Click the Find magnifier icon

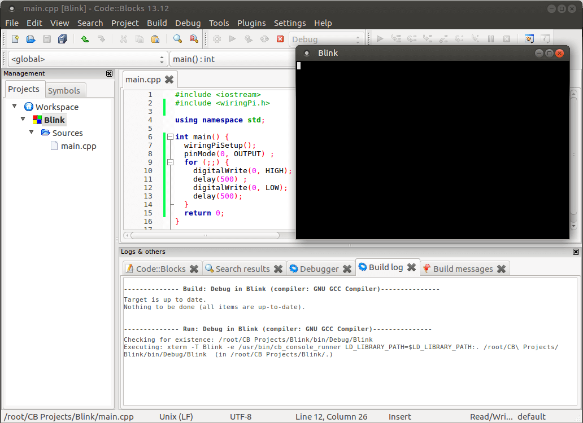177,39
